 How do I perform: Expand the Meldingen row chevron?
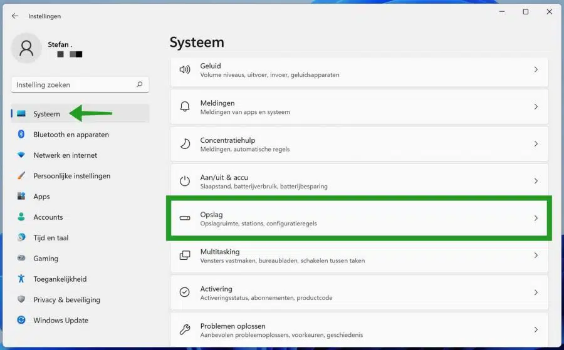pyautogui.click(x=536, y=106)
